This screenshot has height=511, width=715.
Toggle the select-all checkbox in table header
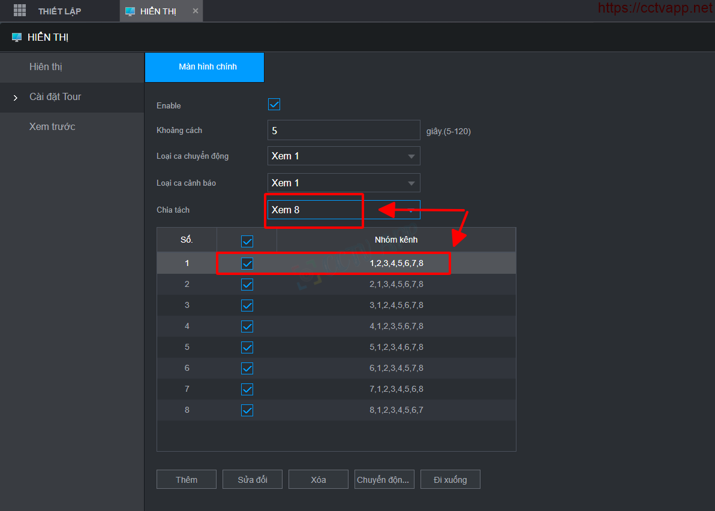point(247,241)
